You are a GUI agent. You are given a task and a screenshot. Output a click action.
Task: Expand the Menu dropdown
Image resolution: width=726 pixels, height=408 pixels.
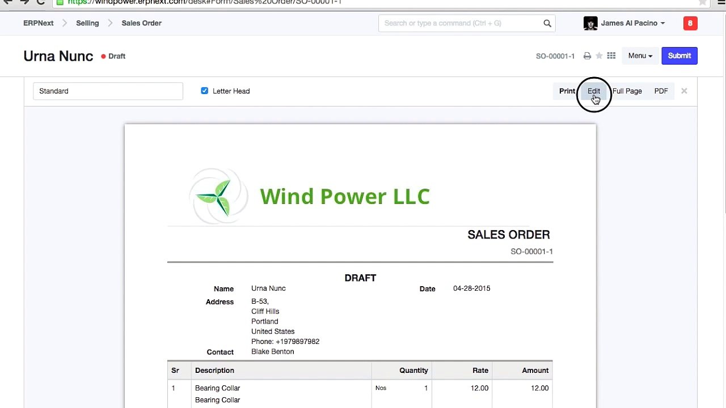pos(640,56)
